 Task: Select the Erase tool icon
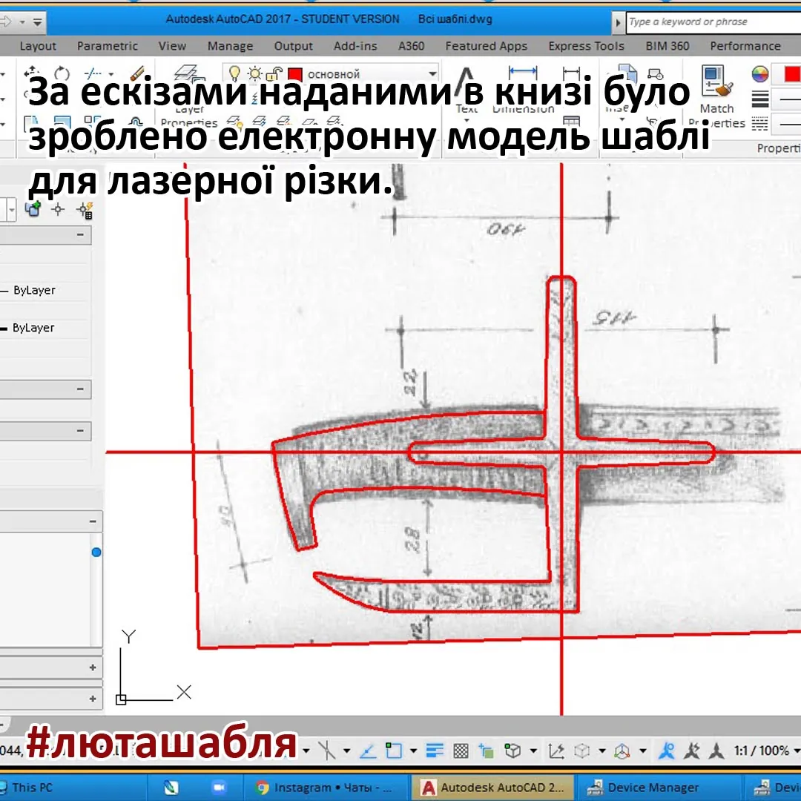coord(137,73)
